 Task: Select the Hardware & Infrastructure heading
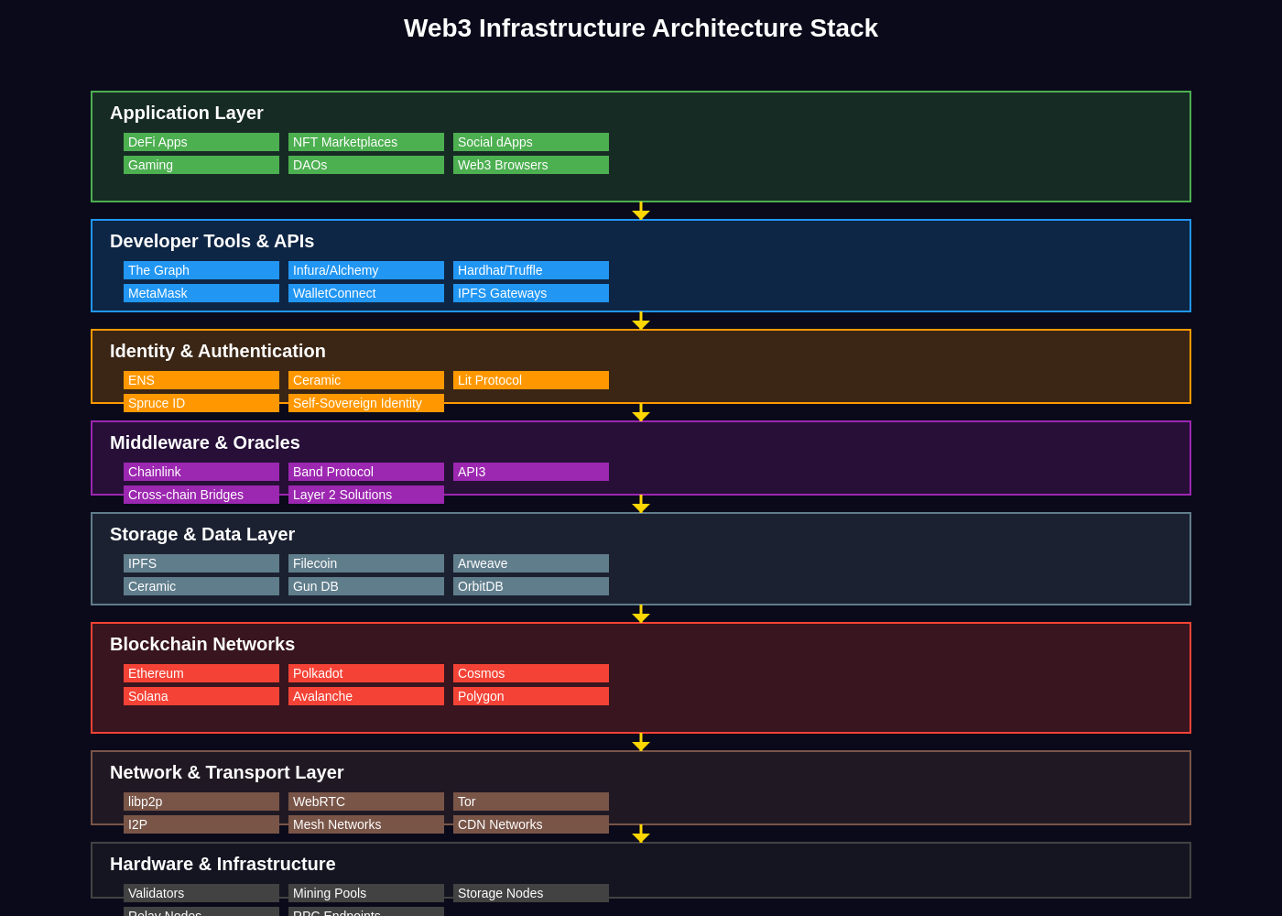[223, 864]
